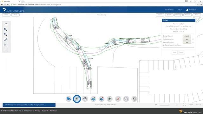Select the blue vehicle selection tool

[69, 99]
